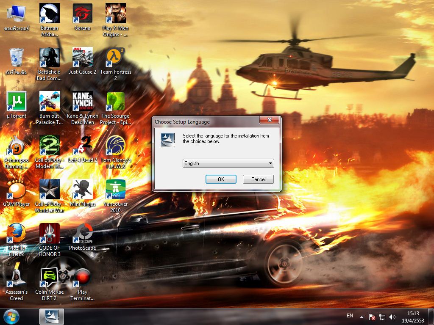Open the GOM Player shortcut
The height and width of the screenshot is (325, 434).
point(16,193)
